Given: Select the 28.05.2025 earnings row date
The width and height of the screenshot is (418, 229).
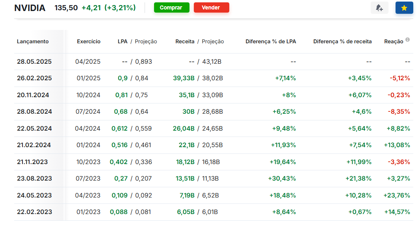Looking at the screenshot, I should click(34, 62).
